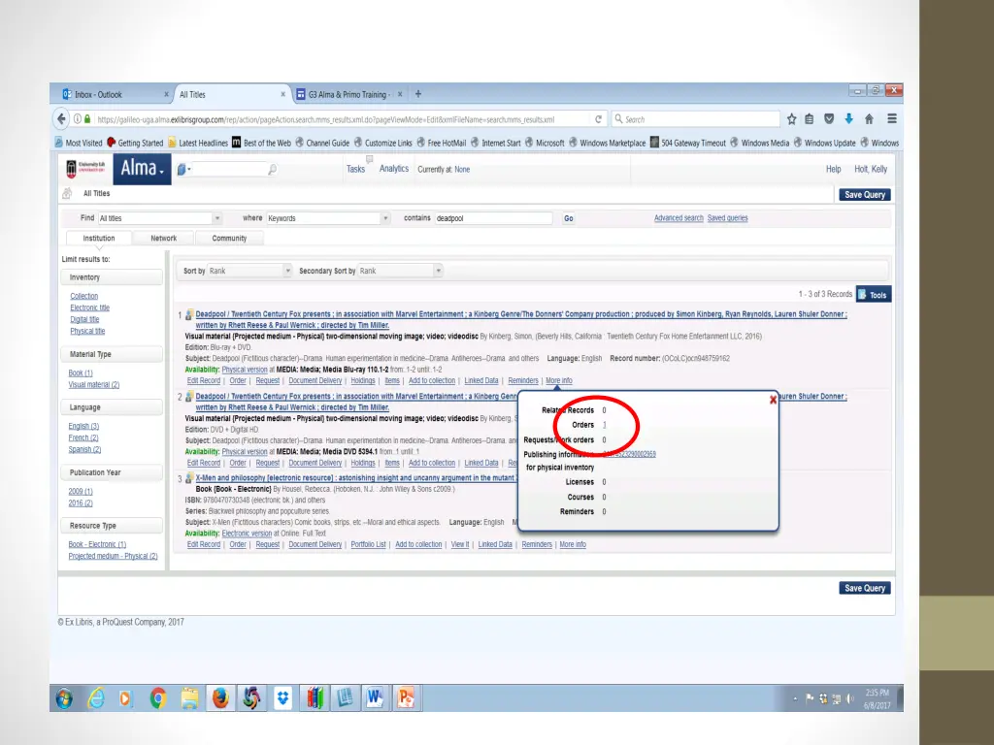Open PowerPoint from the taskbar
Viewport: 994px width, 745px height.
click(x=406, y=698)
